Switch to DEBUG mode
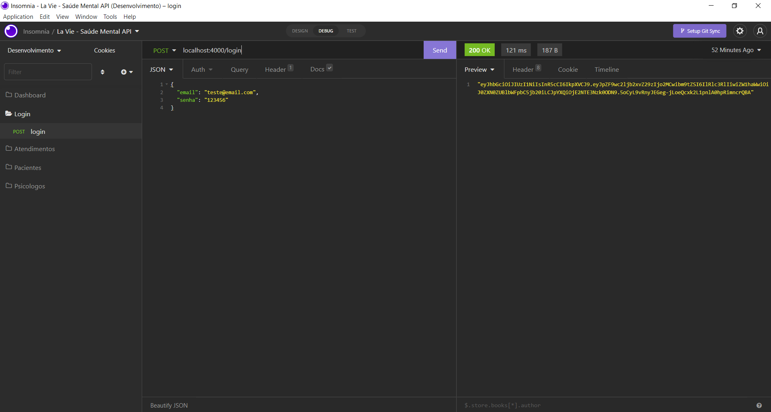The height and width of the screenshot is (412, 771). click(326, 31)
